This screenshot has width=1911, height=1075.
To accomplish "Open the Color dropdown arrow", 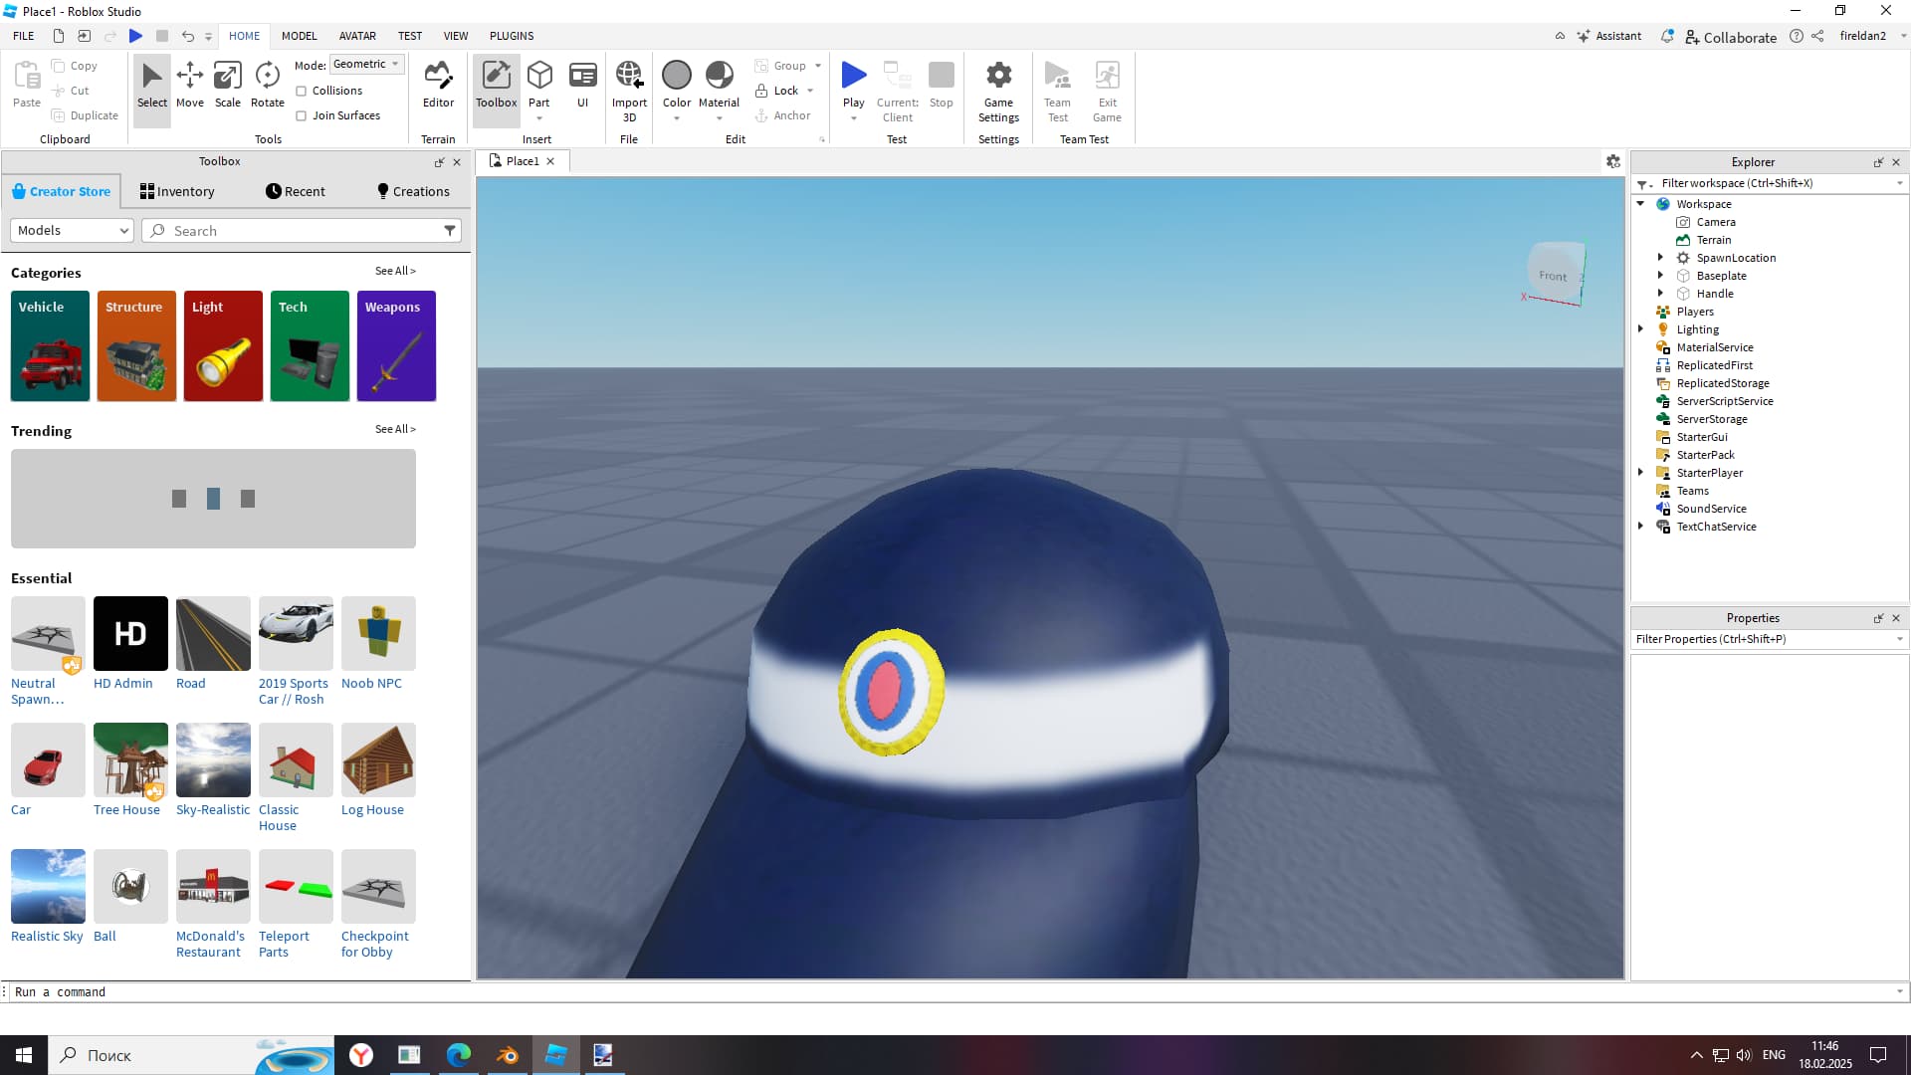I will click(x=677, y=118).
